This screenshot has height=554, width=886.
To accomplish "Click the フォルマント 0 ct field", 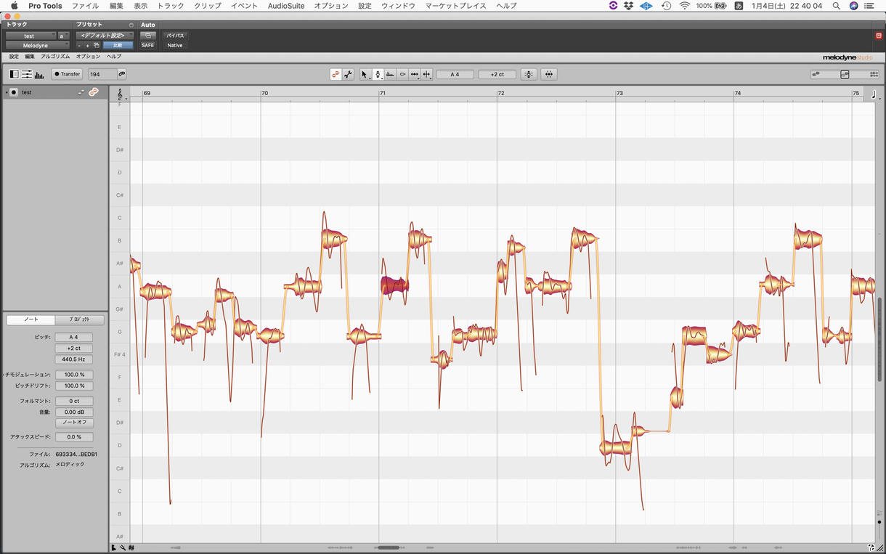I will [74, 401].
